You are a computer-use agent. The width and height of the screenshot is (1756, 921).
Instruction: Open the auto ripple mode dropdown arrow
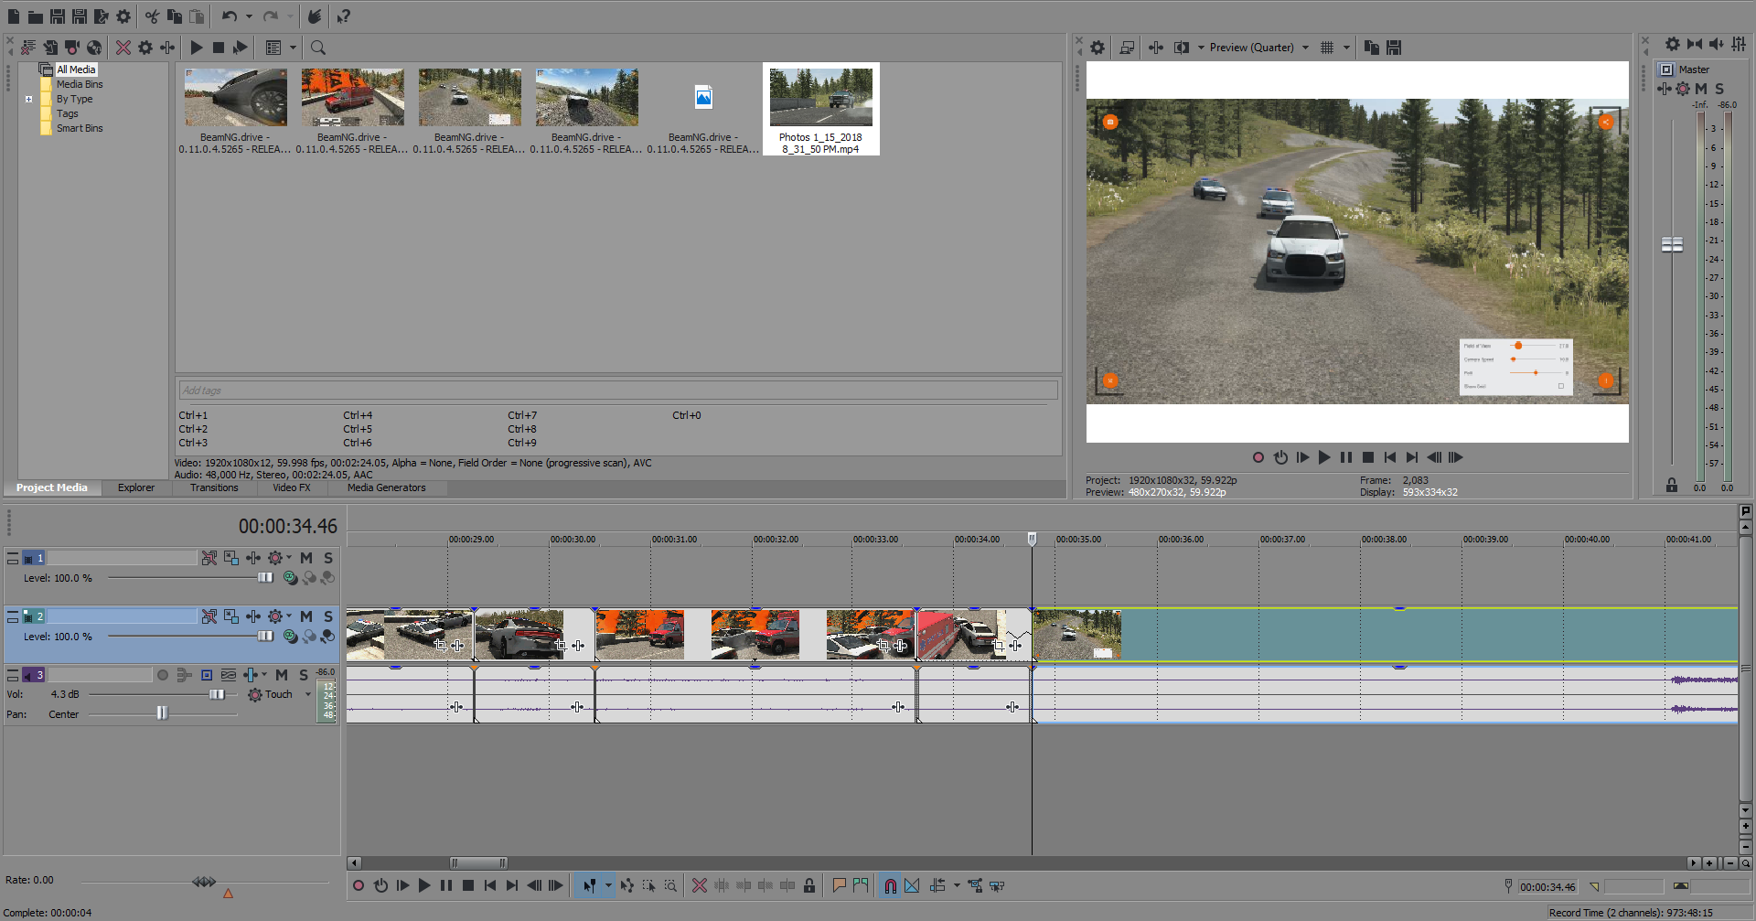coord(957,885)
